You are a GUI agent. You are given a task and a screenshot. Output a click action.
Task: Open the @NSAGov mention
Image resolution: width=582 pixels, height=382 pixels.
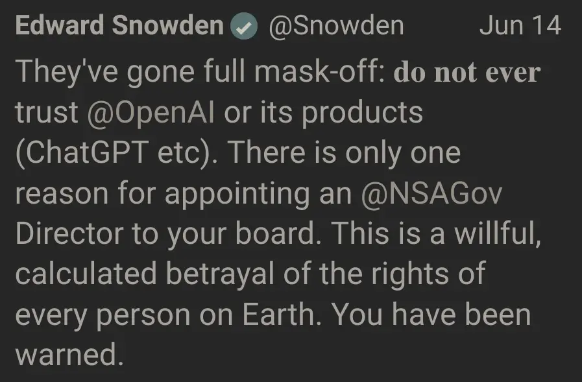pyautogui.click(x=431, y=194)
